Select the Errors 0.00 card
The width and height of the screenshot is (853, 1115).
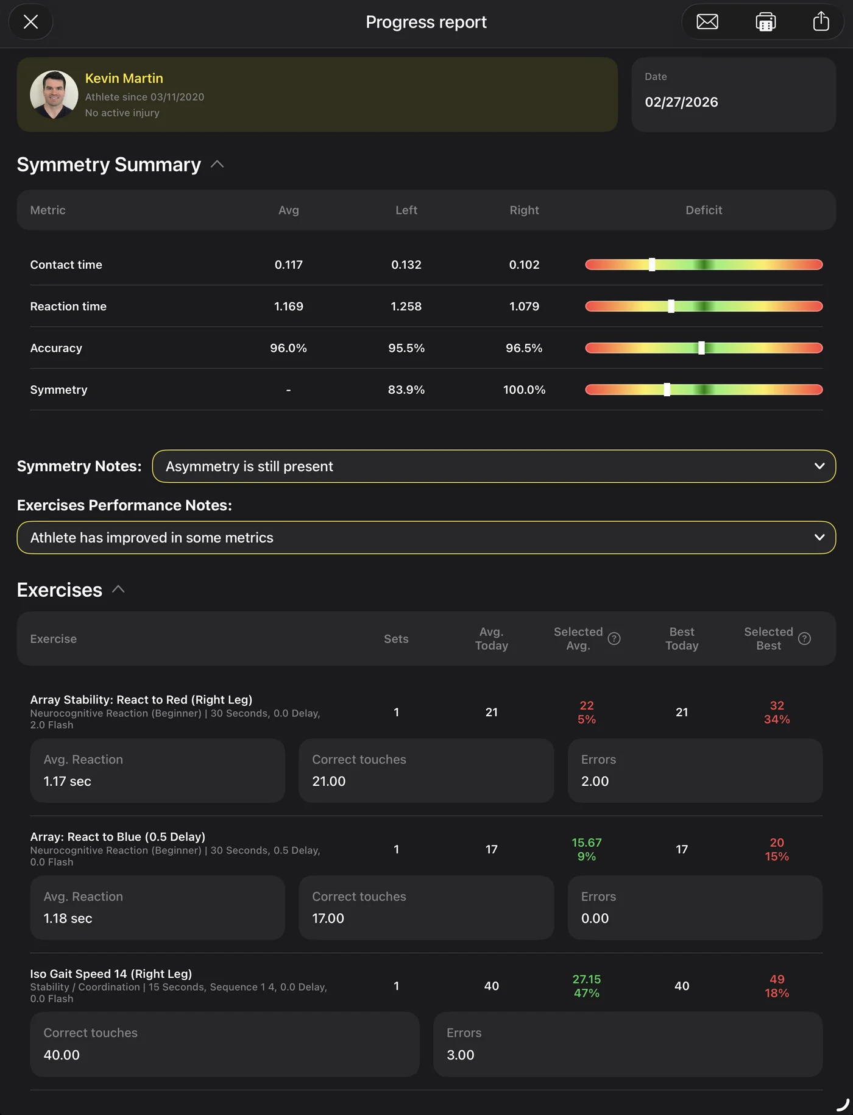[x=695, y=908]
